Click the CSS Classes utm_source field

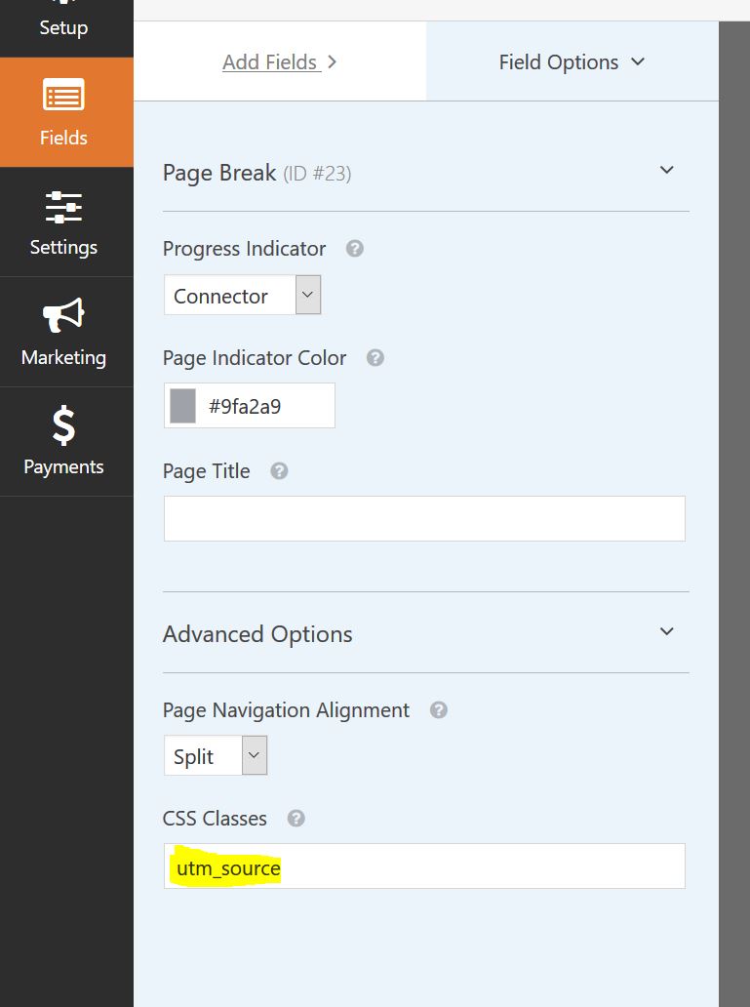424,866
